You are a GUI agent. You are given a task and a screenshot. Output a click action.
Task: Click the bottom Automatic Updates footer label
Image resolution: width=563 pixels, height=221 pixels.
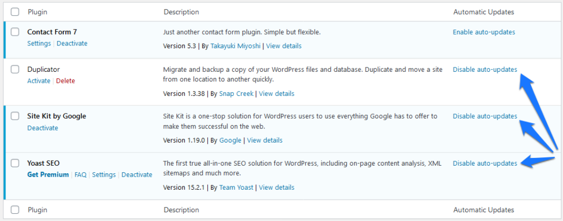(x=484, y=210)
